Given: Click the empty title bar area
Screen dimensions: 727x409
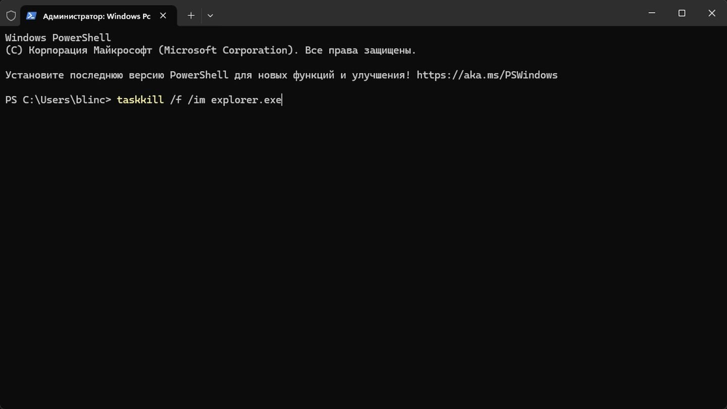Looking at the screenshot, I should click(424, 14).
